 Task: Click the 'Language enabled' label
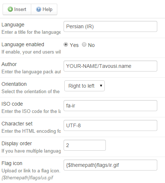[x=23, y=44]
